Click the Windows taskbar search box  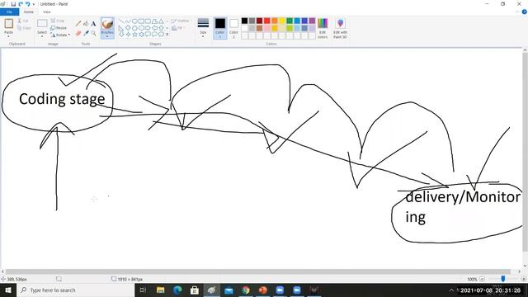tap(76, 290)
